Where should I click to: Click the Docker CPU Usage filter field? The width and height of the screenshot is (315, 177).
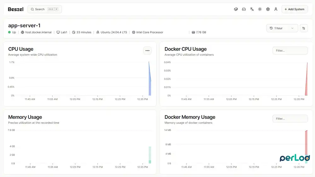[x=290, y=51]
